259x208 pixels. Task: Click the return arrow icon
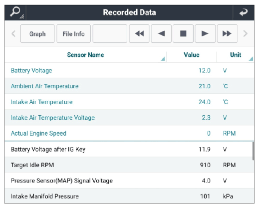[244, 12]
